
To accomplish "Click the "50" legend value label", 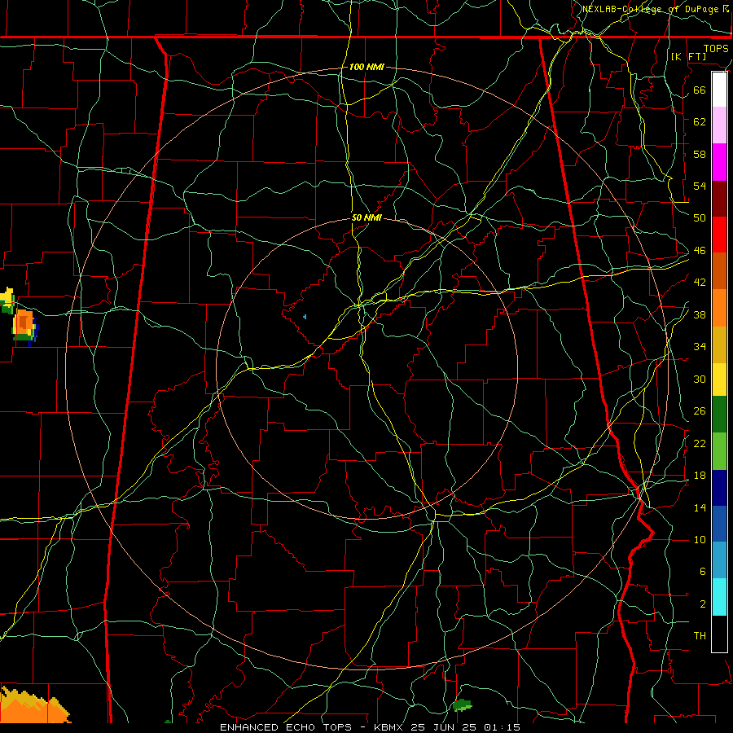I will point(700,217).
